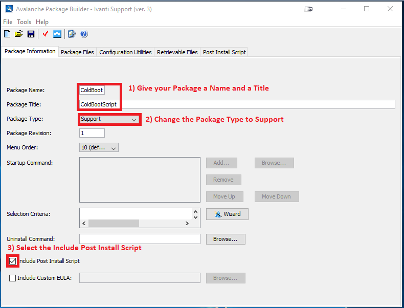
Task: Click the red checkmark validate icon
Action: click(x=46, y=34)
